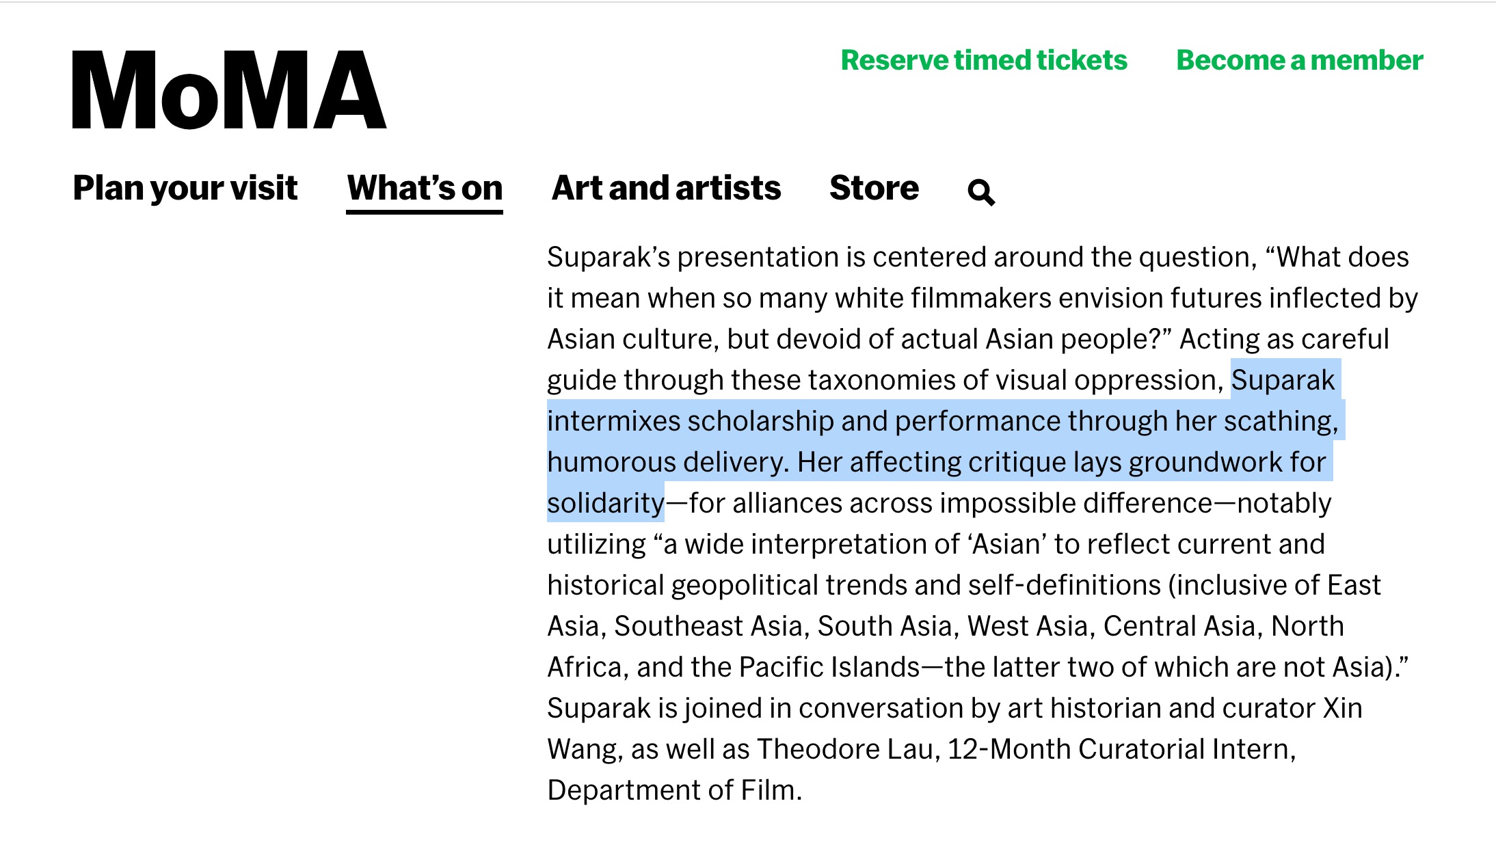Click the magnifier to start searching

pyautogui.click(x=980, y=192)
